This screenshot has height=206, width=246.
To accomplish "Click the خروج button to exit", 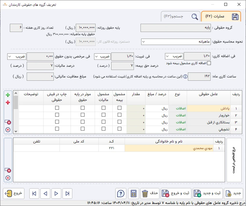I will pyautogui.click(x=13, y=193).
